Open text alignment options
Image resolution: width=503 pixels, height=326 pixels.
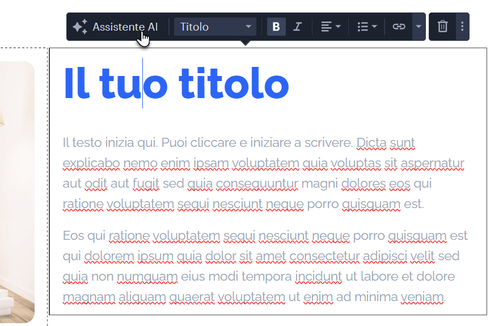[x=331, y=27]
